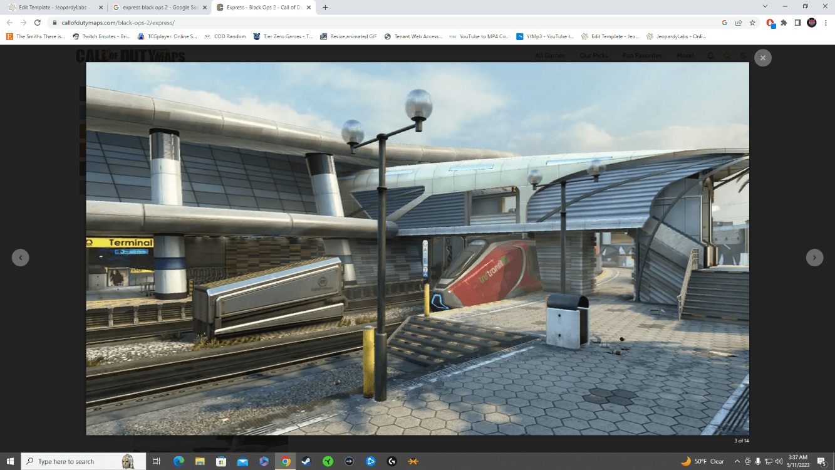Go to the previous gallery image

tap(21, 257)
